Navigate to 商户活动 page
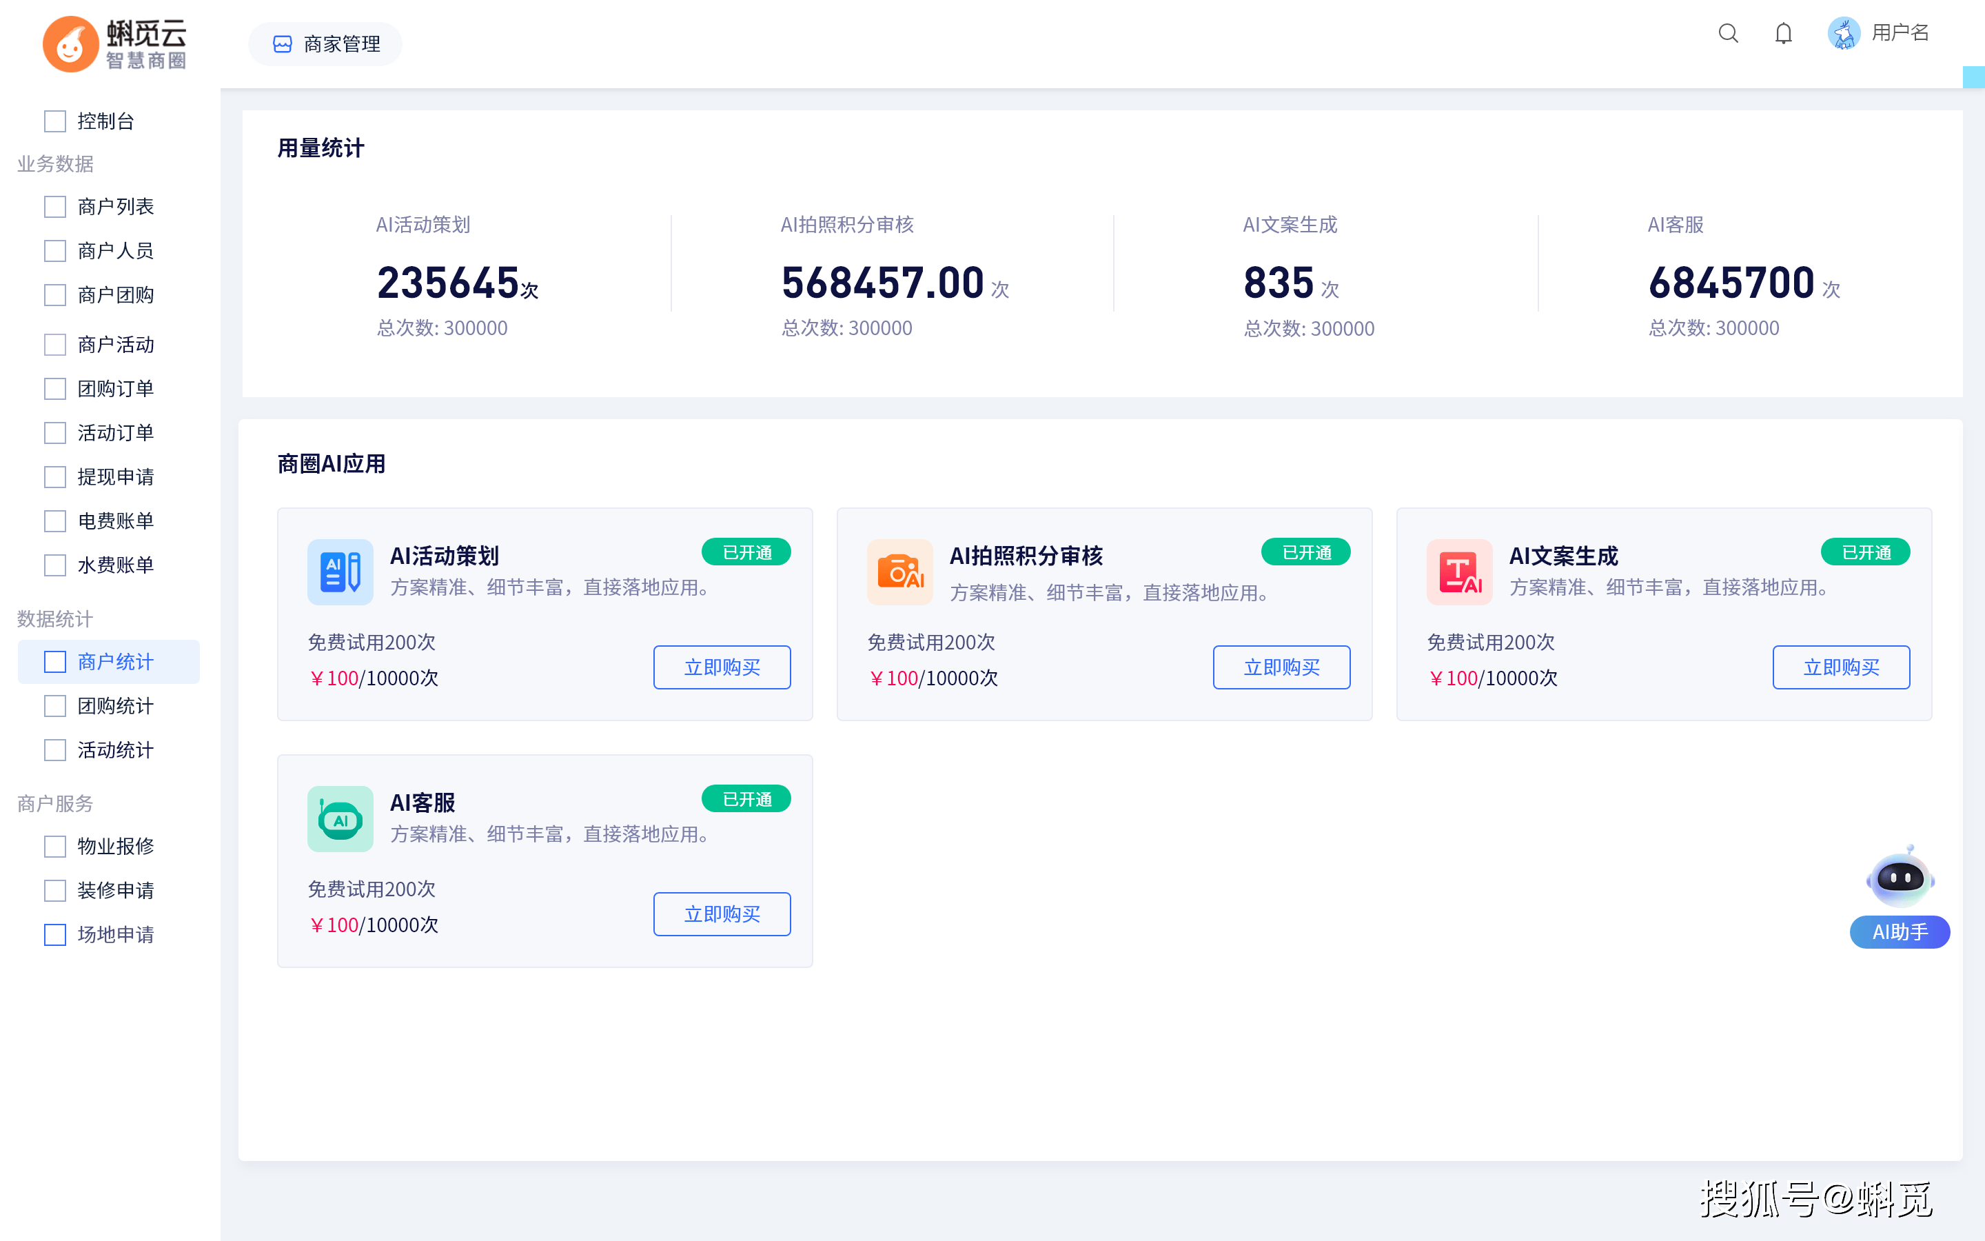The width and height of the screenshot is (1985, 1241). (116, 345)
